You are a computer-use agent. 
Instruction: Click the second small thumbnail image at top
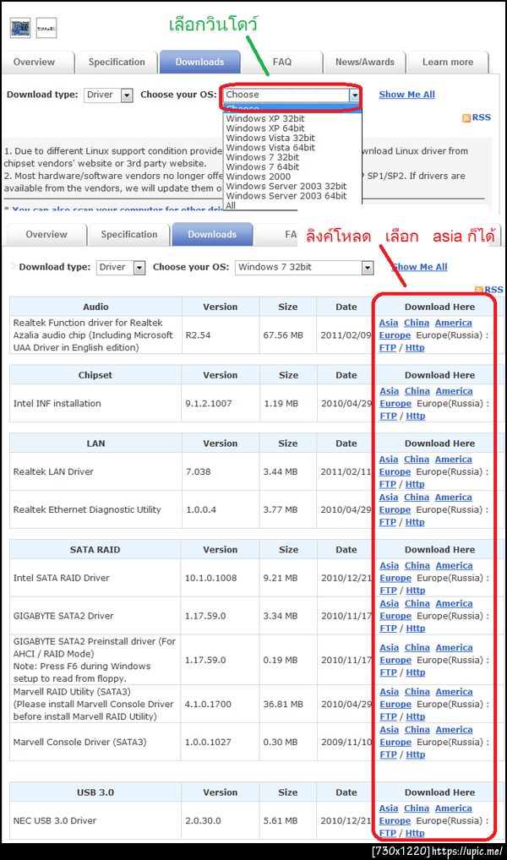pos(46,27)
